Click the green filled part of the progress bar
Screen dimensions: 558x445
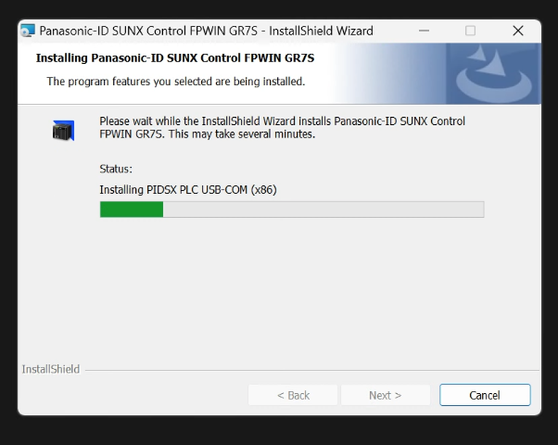[x=132, y=210]
